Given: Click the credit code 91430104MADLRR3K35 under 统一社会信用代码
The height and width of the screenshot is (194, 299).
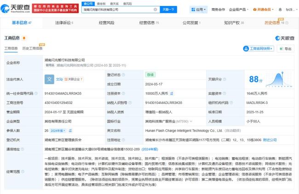Looking at the screenshot, I should tap(63, 93).
